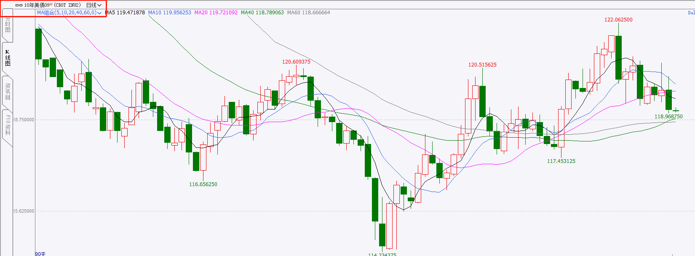Click the MA5 119.471878 legend value
This screenshot has height=256, width=695.
coord(125,13)
